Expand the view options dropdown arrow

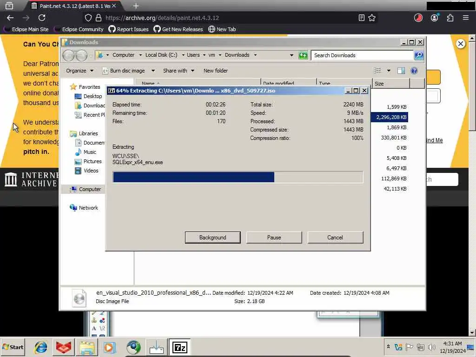389,71
